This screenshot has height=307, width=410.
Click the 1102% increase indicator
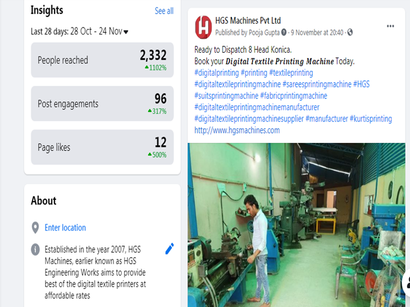click(155, 68)
